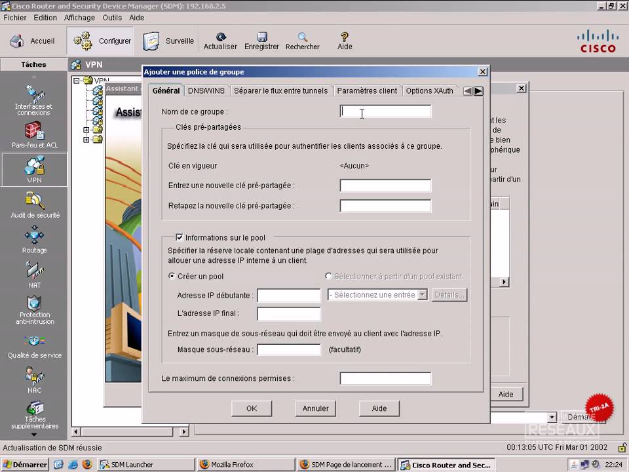The image size is (629, 472).
Task: Switch to the Options XAuth tab
Action: pos(430,90)
